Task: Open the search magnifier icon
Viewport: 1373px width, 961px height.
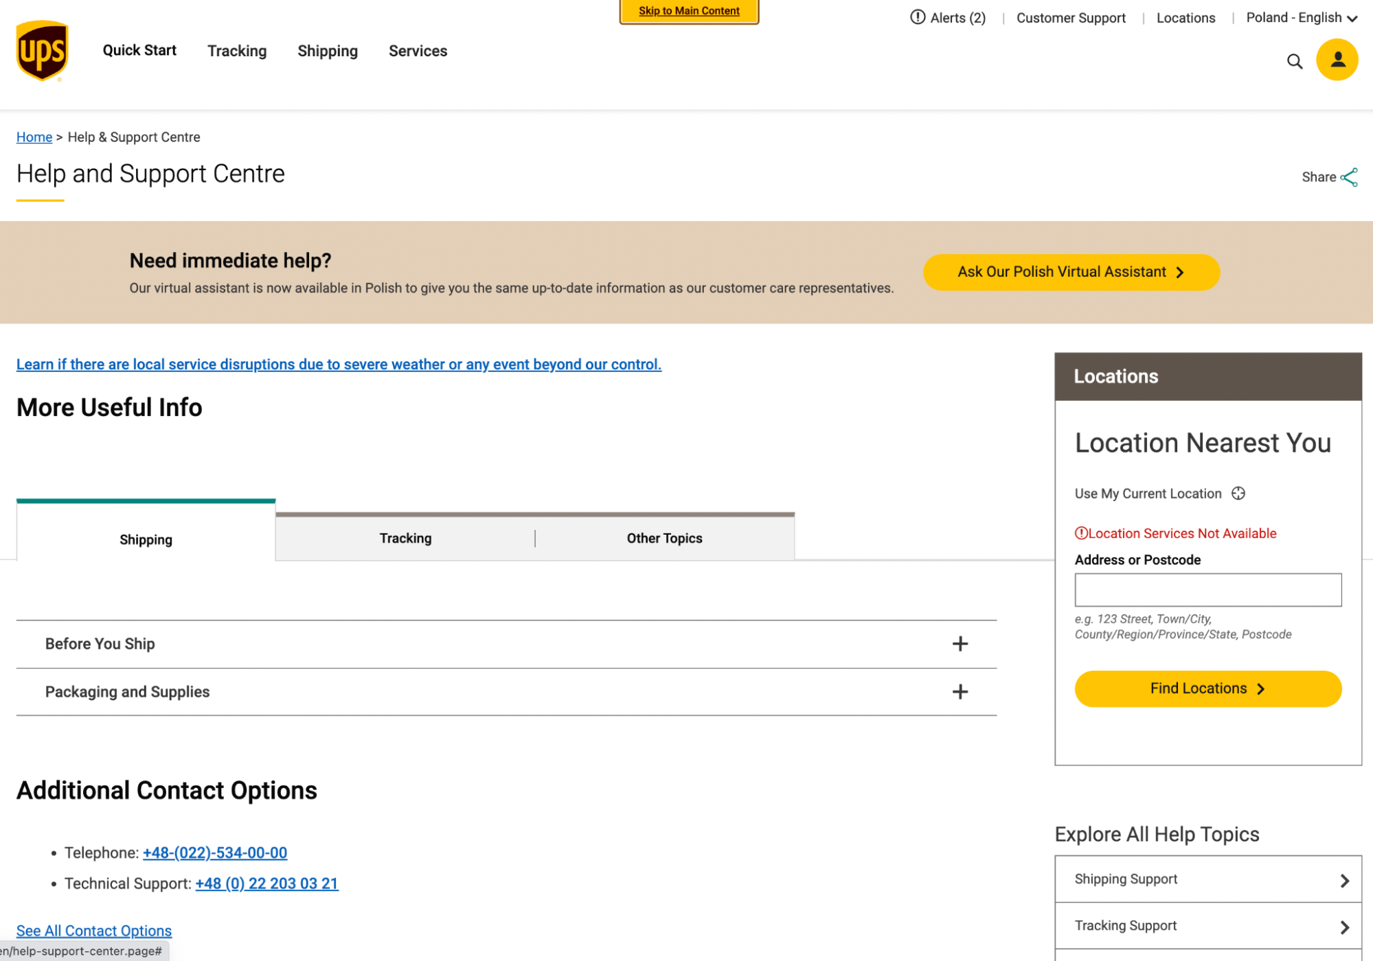Action: (1294, 61)
